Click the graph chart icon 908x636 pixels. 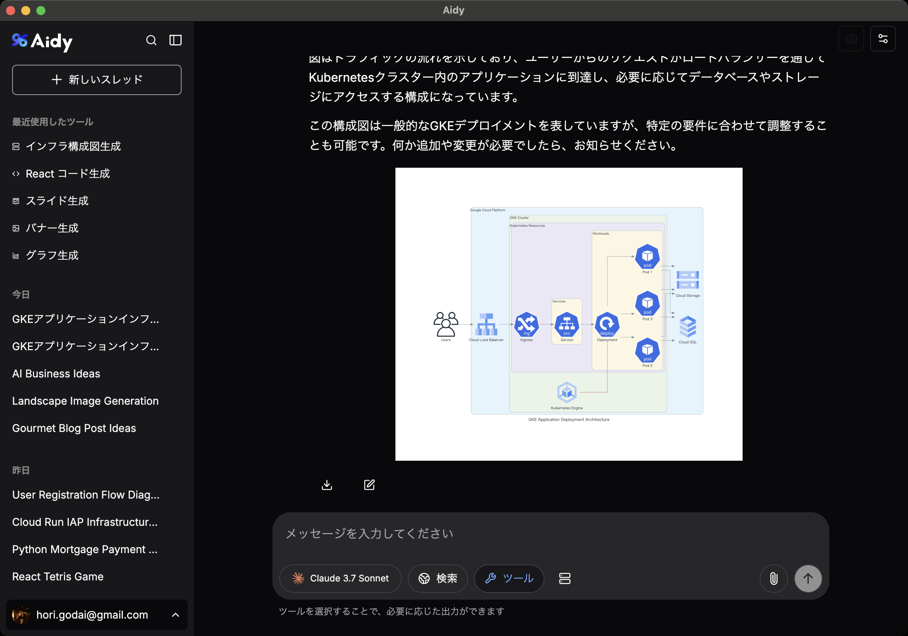tap(16, 256)
